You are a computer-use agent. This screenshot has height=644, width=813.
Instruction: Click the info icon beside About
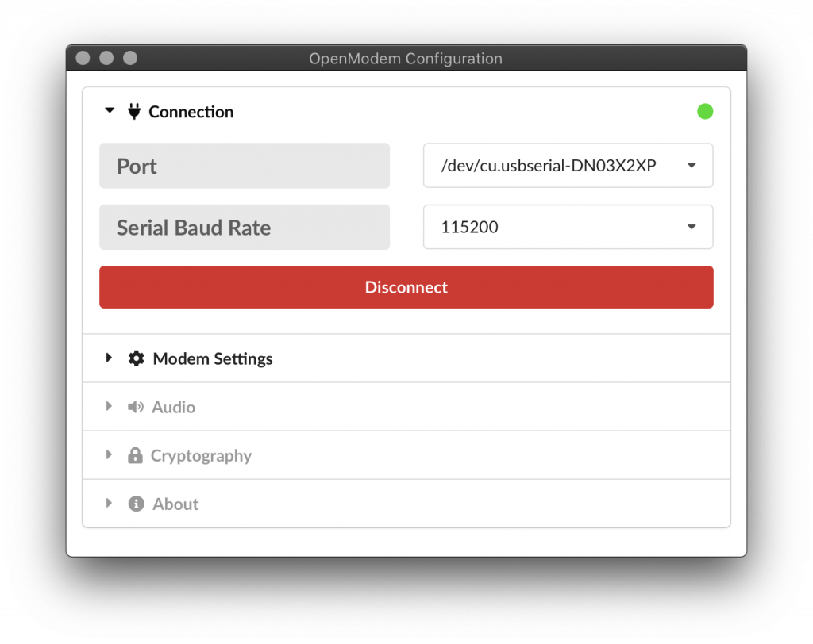(137, 504)
